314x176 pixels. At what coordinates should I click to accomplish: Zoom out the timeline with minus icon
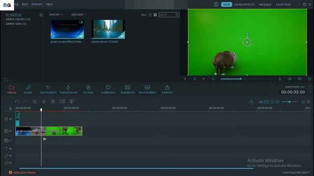pos(272,102)
